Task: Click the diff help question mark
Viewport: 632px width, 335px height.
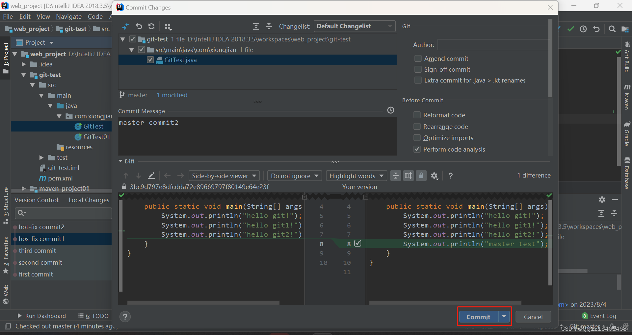Action: pos(451,176)
